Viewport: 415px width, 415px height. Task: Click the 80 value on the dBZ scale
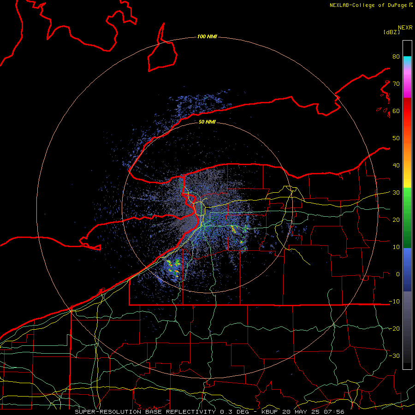(396, 57)
